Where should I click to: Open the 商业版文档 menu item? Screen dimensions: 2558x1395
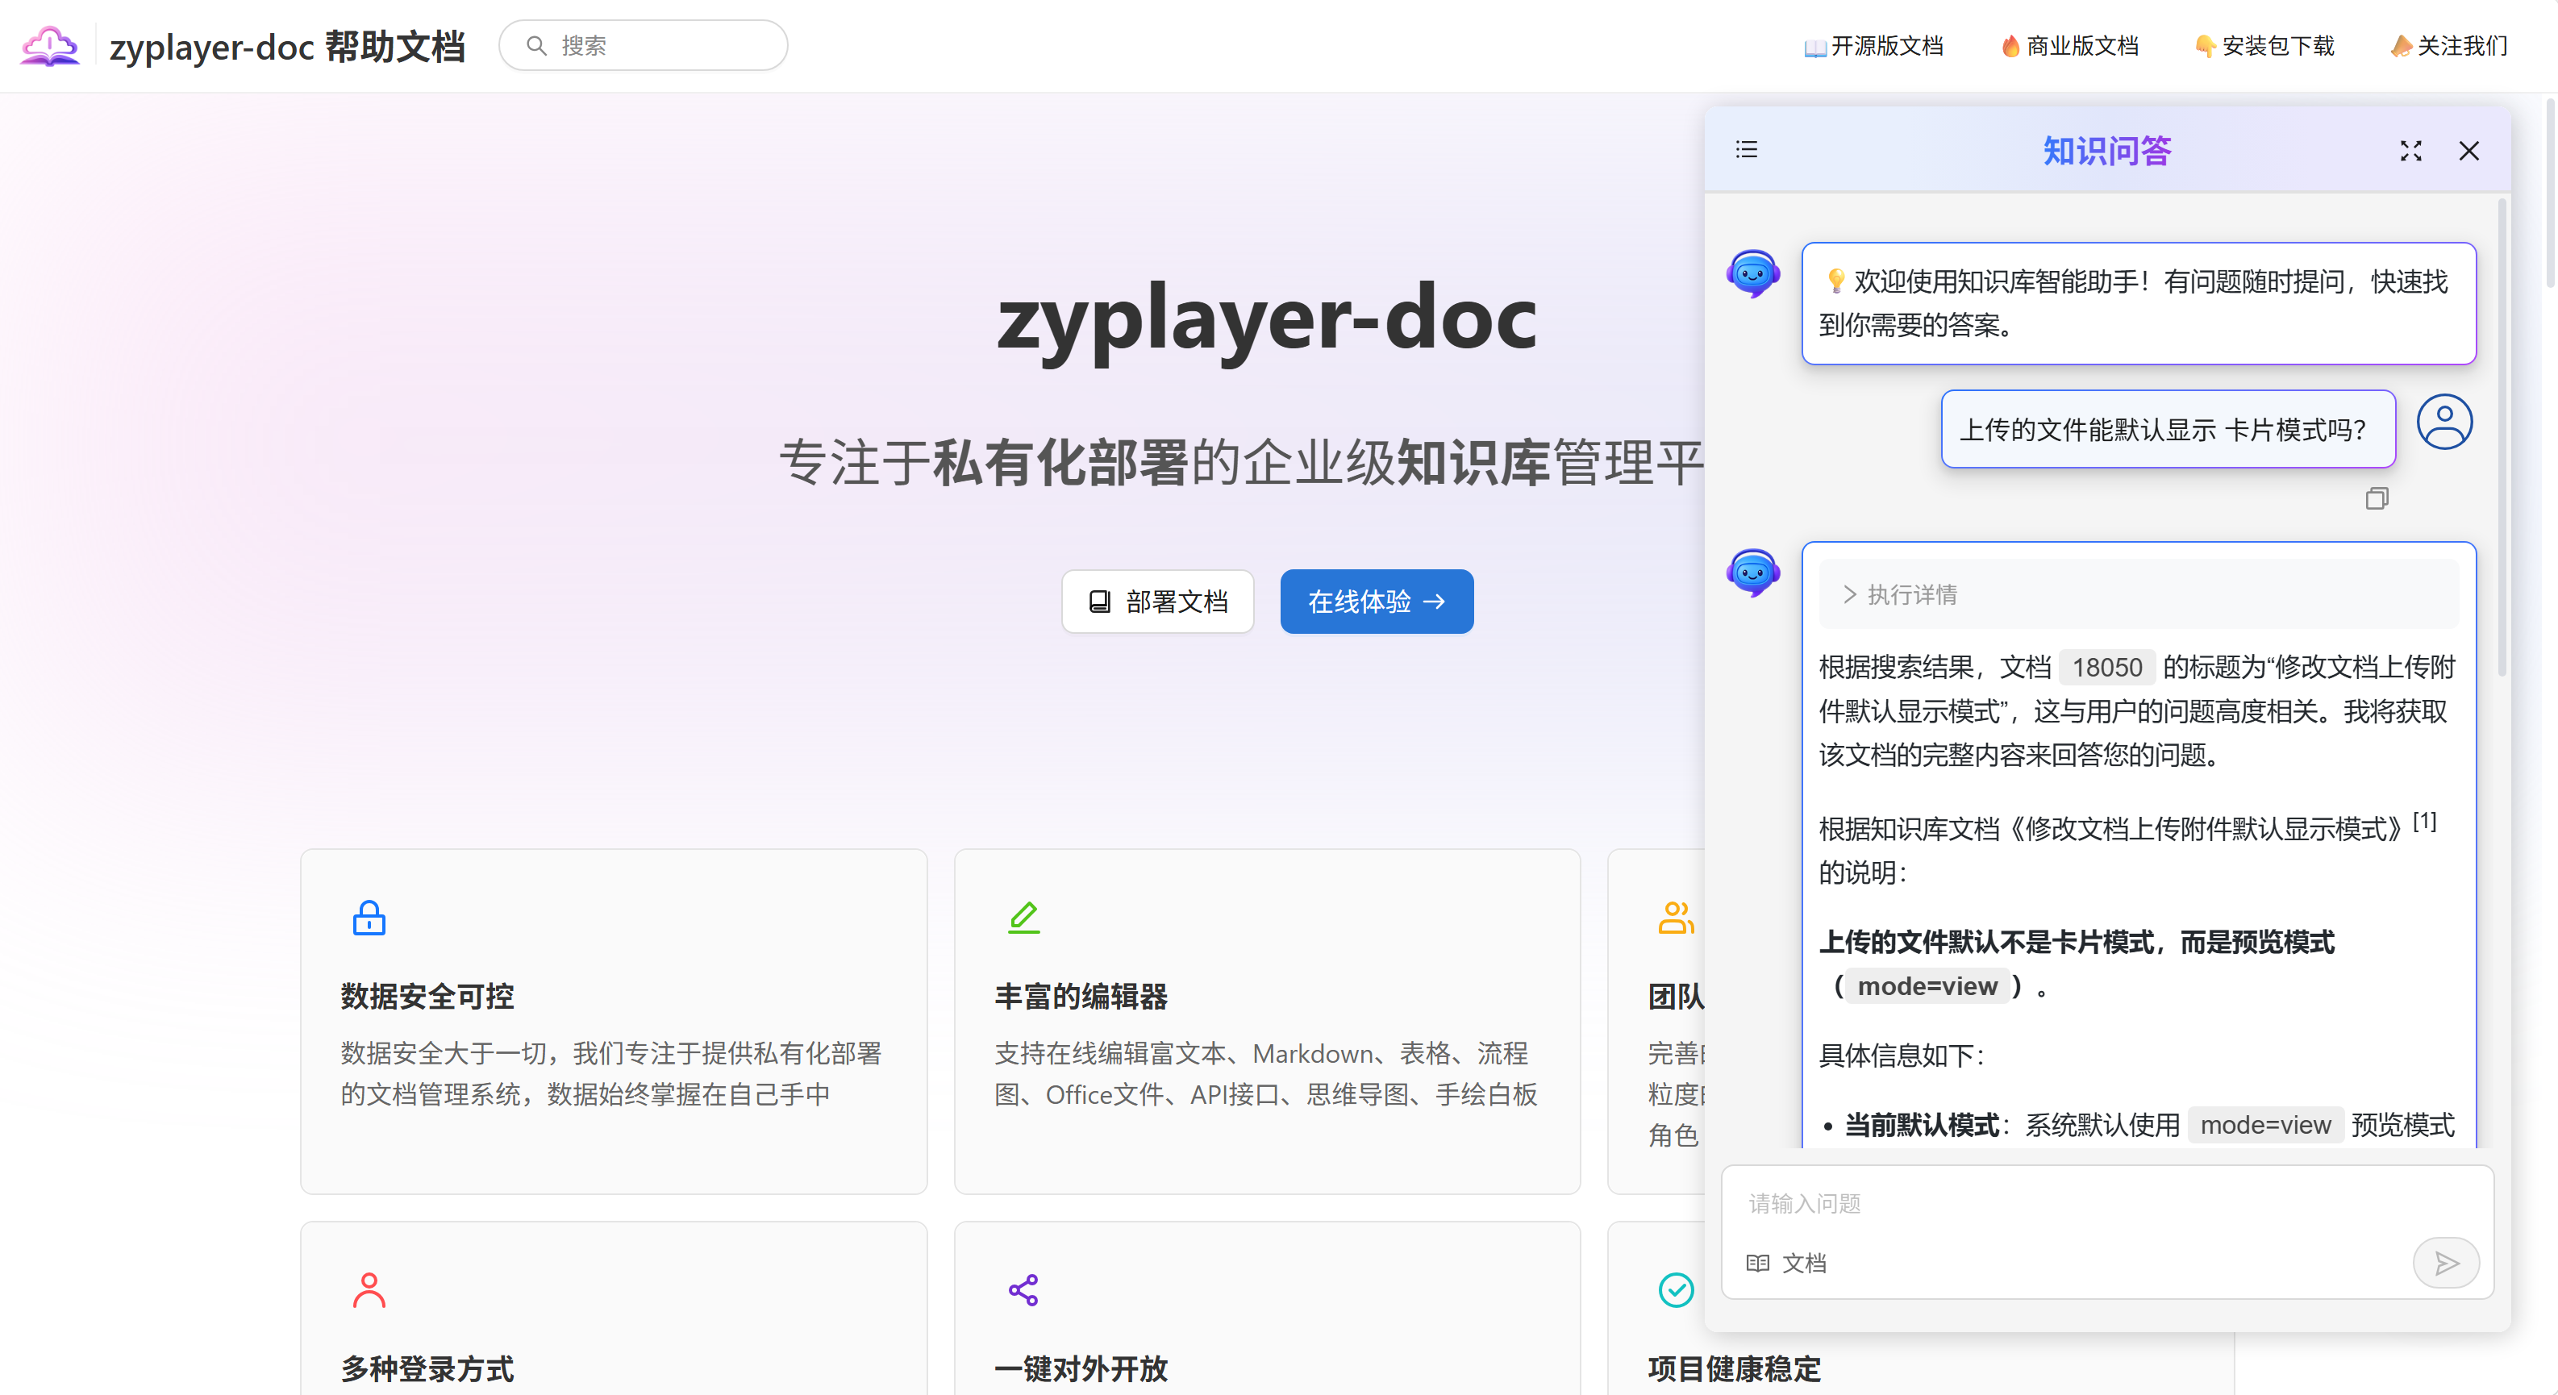point(2069,46)
